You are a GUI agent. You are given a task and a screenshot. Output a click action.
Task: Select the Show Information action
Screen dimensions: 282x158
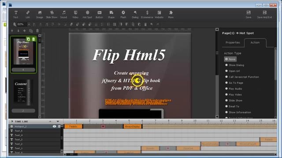coord(238,112)
